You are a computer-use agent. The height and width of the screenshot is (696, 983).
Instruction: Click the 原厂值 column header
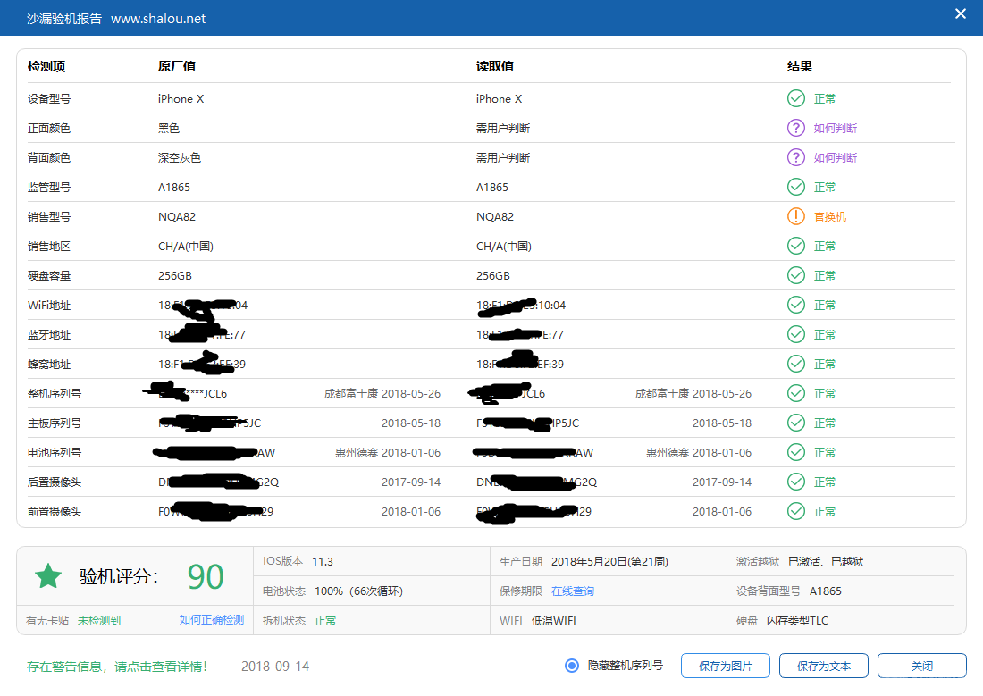coord(177,66)
